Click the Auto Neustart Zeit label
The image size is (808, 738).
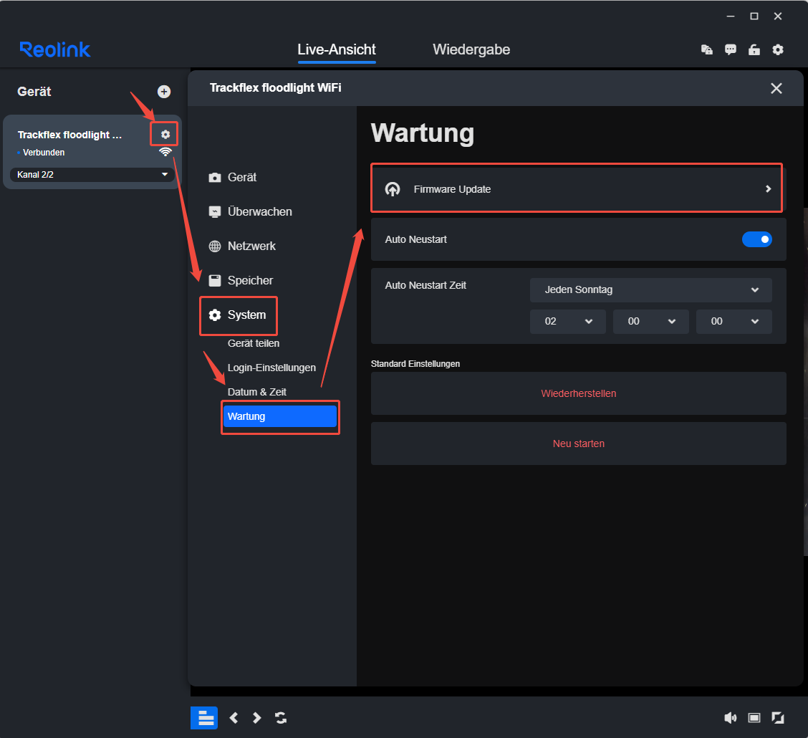[x=425, y=285]
